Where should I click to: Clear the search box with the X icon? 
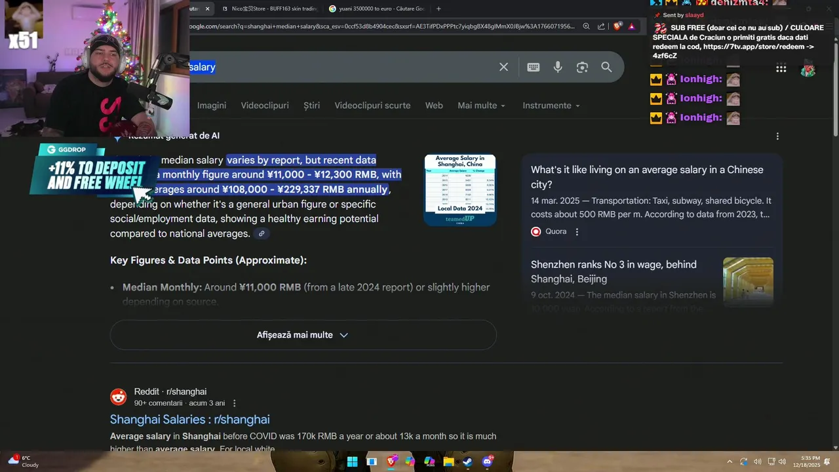[x=503, y=67]
